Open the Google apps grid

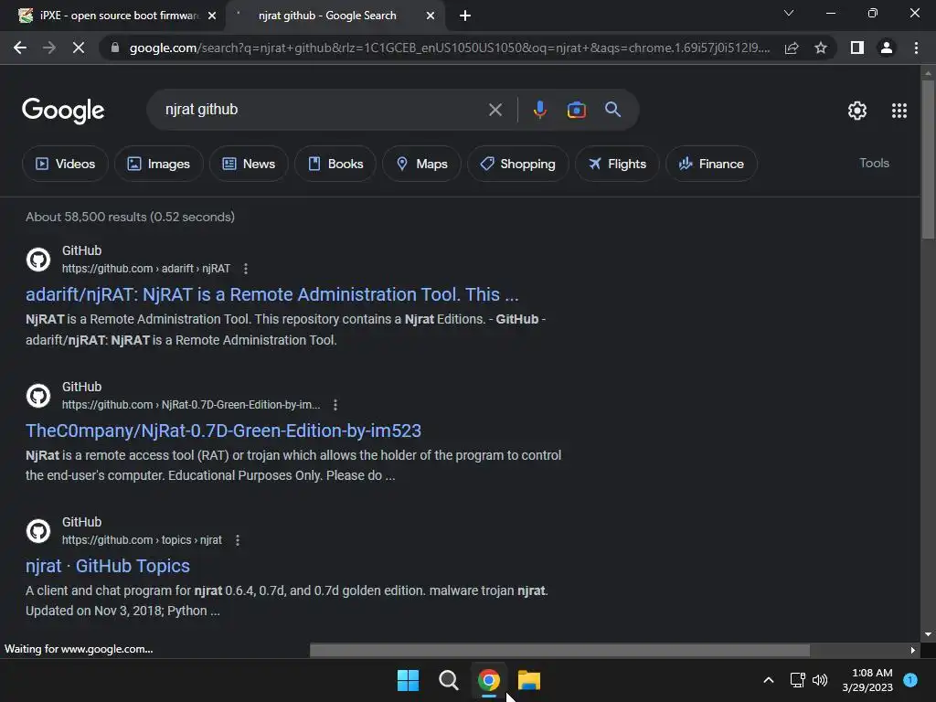click(x=899, y=111)
